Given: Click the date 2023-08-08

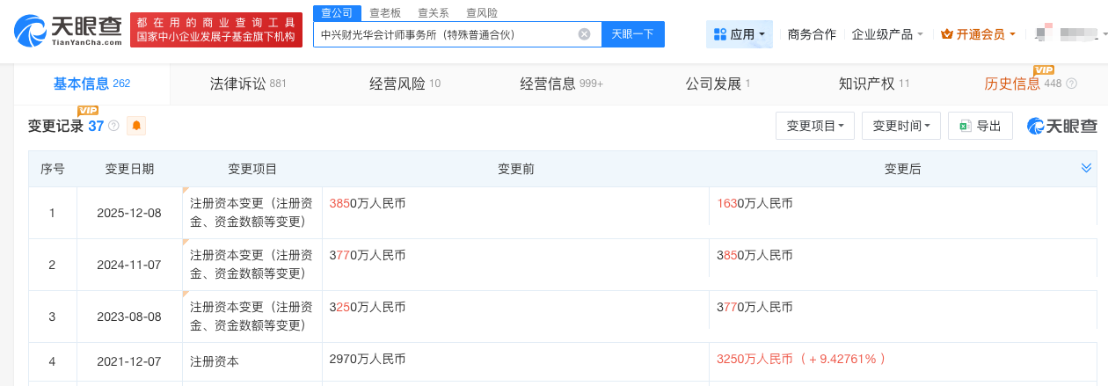Looking at the screenshot, I should pyautogui.click(x=129, y=317).
